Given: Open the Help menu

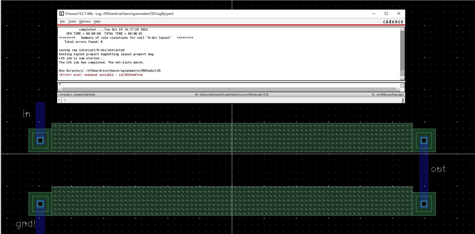Looking at the screenshot, I should point(97,21).
